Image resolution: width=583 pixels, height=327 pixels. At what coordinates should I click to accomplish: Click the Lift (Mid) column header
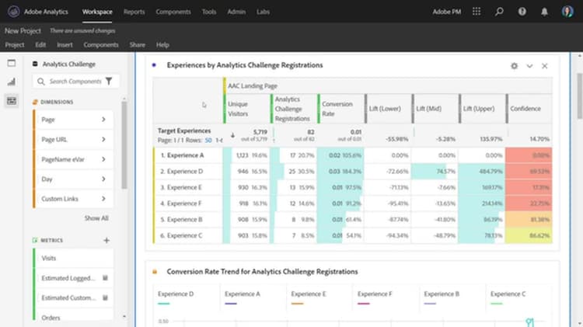pyautogui.click(x=435, y=109)
